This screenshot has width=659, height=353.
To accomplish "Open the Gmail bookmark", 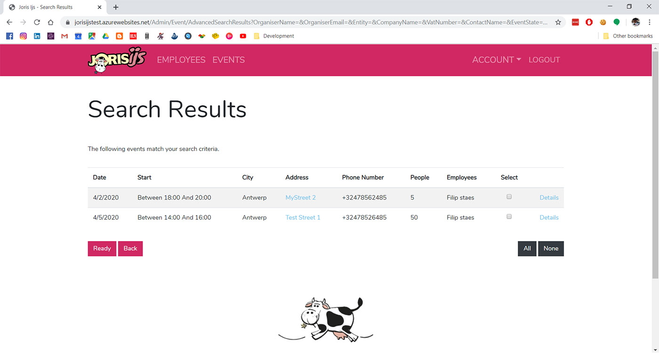I will (64, 36).
